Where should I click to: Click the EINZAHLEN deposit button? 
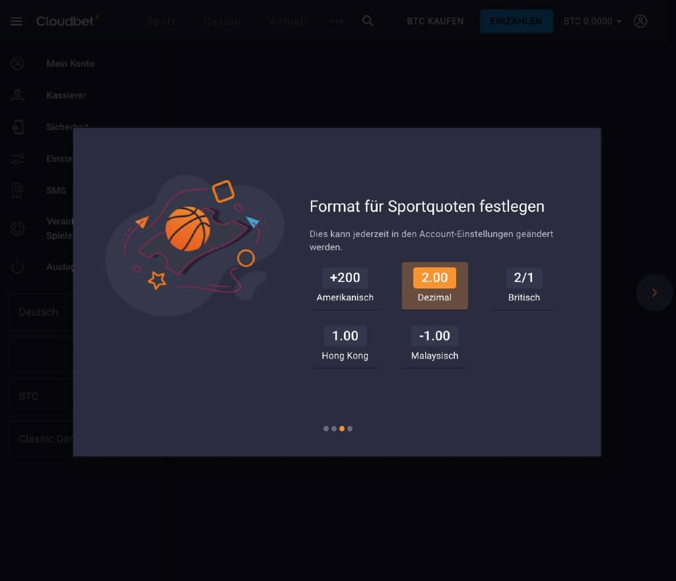coord(516,21)
